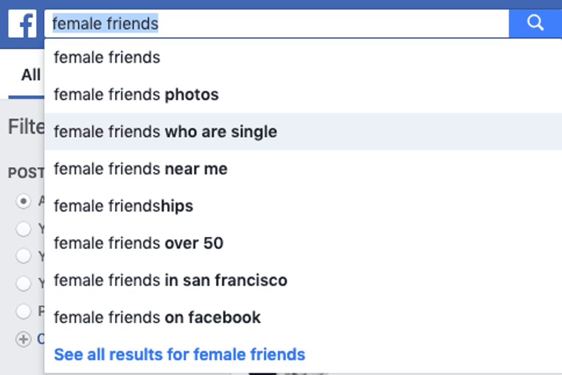Pick 'female friends on facebook' suggestion
This screenshot has width=562, height=375.
pyautogui.click(x=157, y=318)
